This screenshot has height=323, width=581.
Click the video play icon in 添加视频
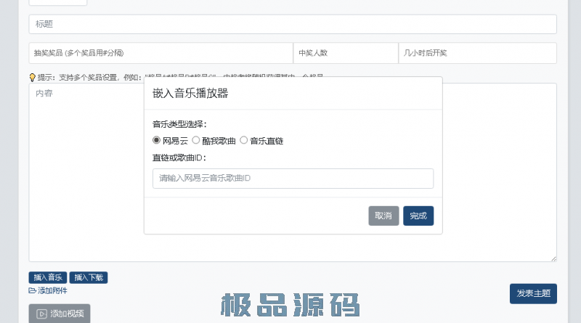42,314
